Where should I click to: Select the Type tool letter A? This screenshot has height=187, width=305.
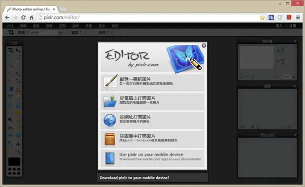coord(17,144)
